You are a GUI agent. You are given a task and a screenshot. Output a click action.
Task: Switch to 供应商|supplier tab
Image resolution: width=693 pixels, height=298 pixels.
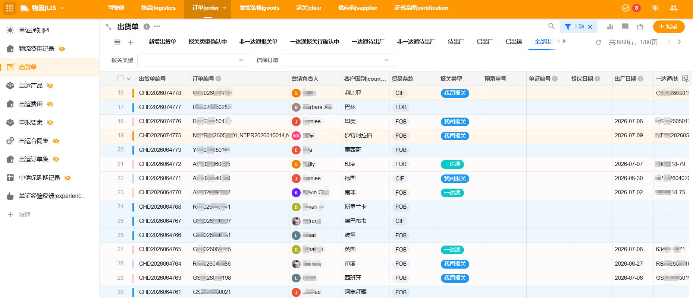tap(358, 8)
